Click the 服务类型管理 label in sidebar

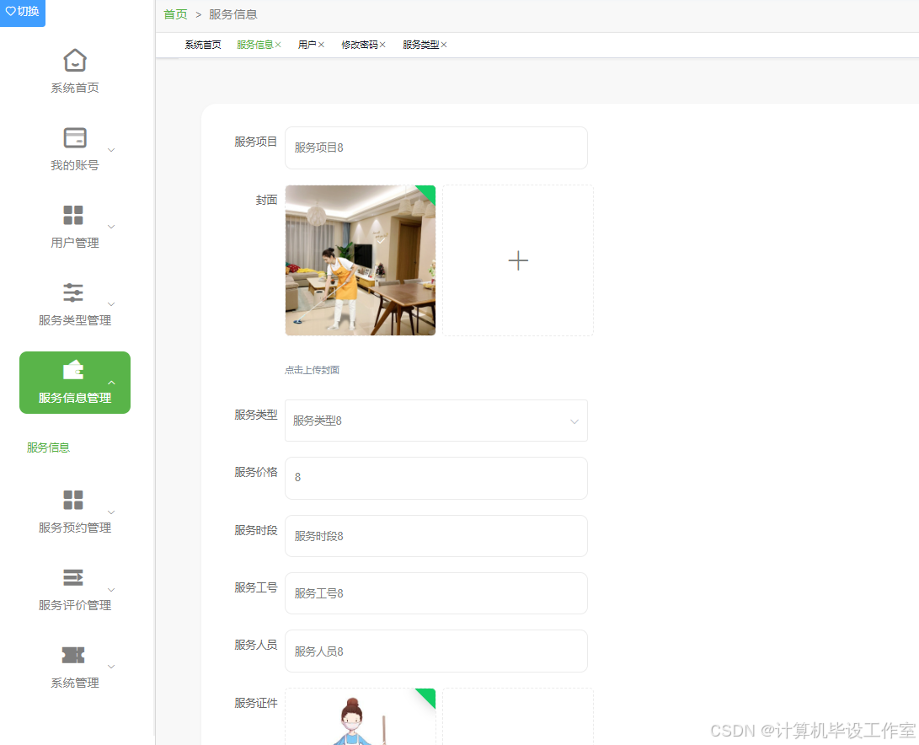point(74,320)
